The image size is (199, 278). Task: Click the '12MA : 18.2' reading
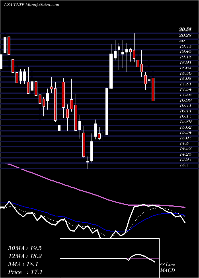coord(25,256)
